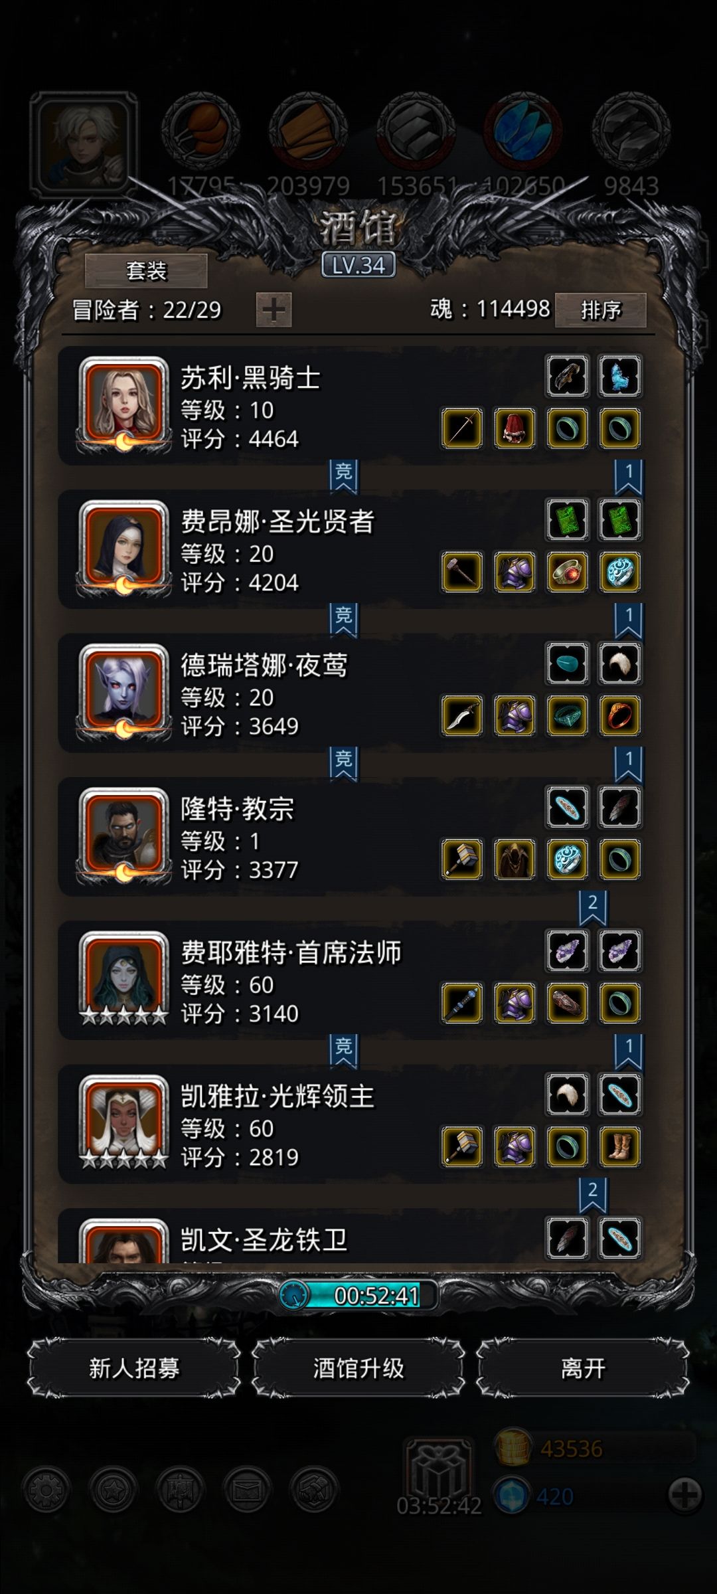Tap the blue staff icon of 费耶雅特
Image resolution: width=717 pixels, height=1594 pixels.
[462, 1003]
